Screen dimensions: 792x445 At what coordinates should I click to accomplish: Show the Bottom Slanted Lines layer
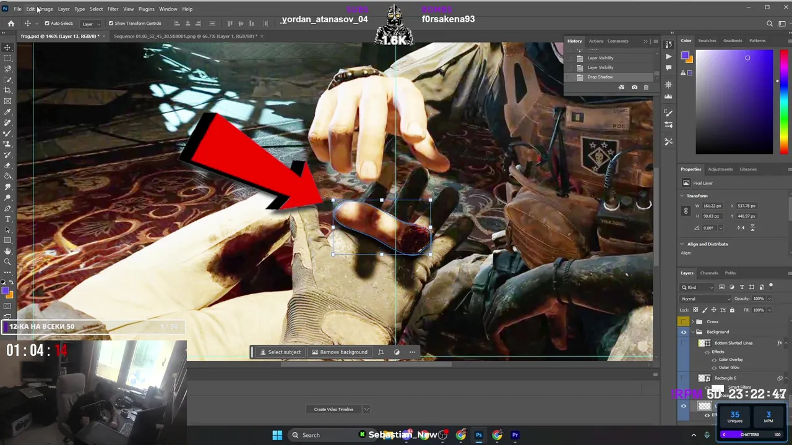click(684, 343)
